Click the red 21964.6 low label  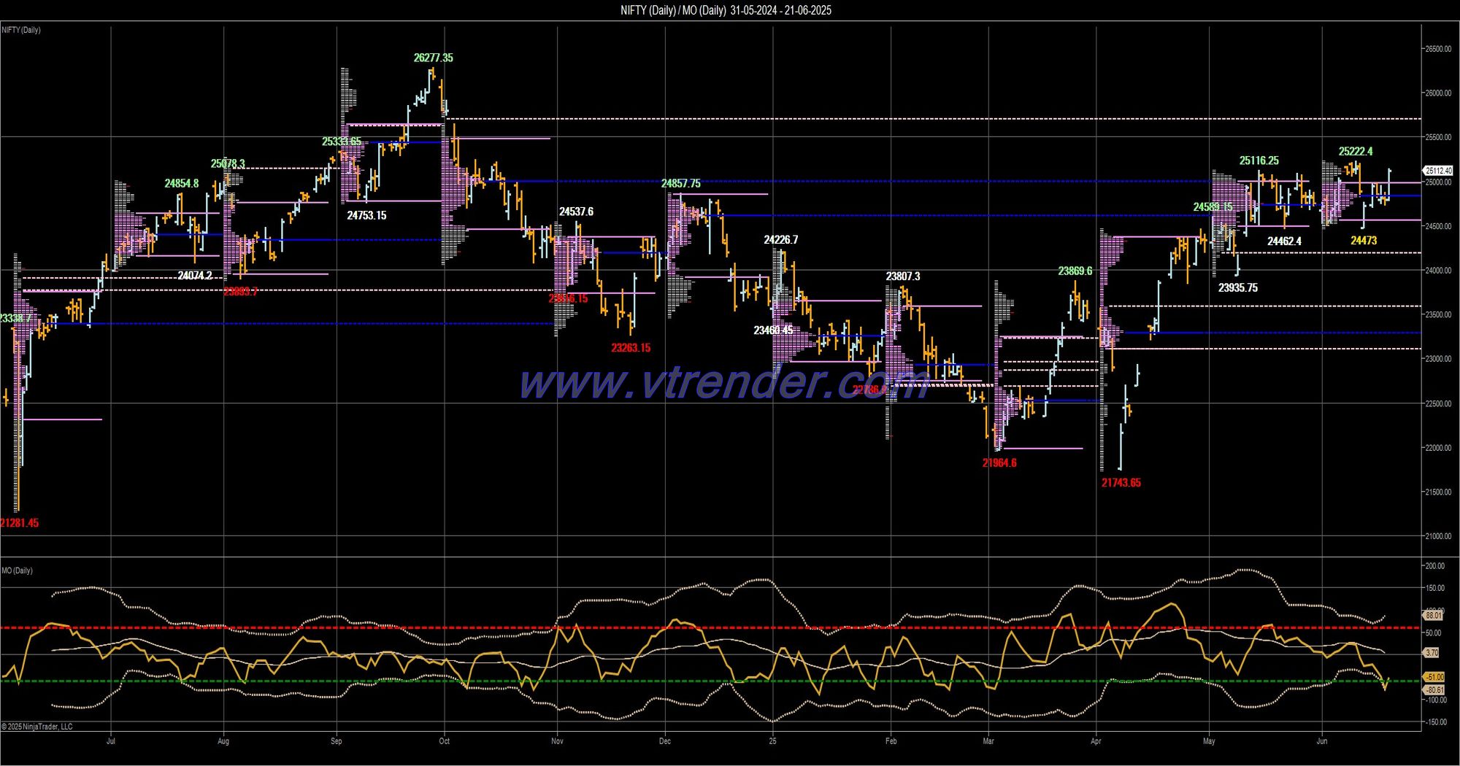tap(999, 463)
